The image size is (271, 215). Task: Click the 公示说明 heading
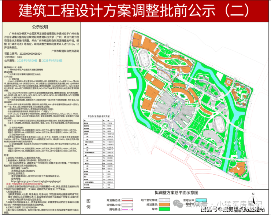[40, 27]
